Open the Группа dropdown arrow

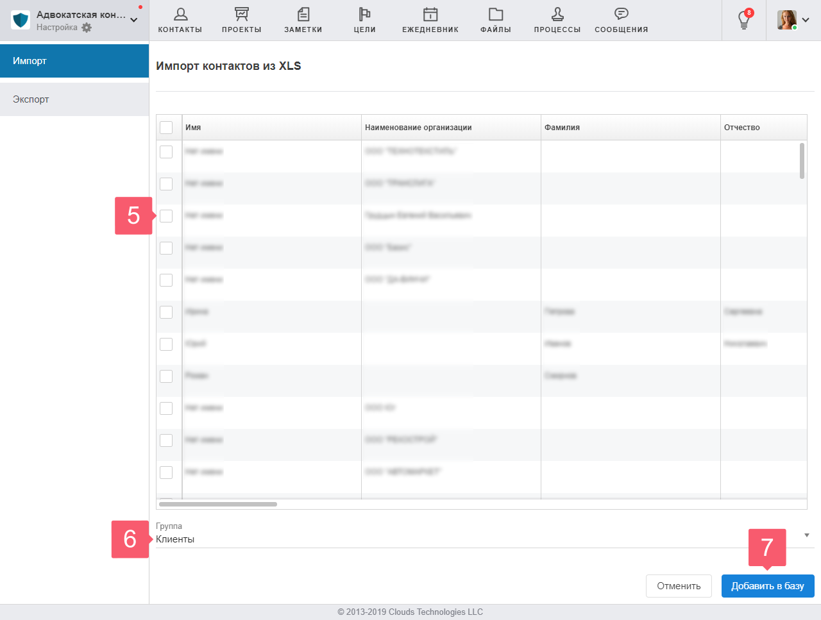pos(807,535)
